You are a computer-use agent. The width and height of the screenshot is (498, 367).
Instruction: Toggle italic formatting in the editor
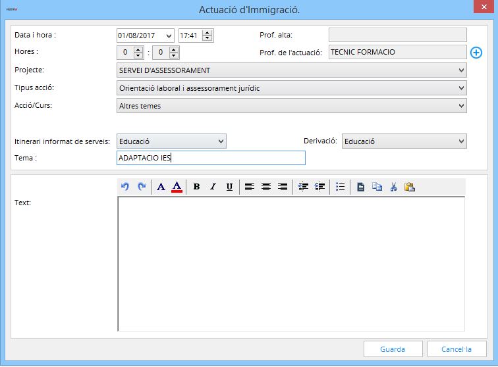[213, 187]
